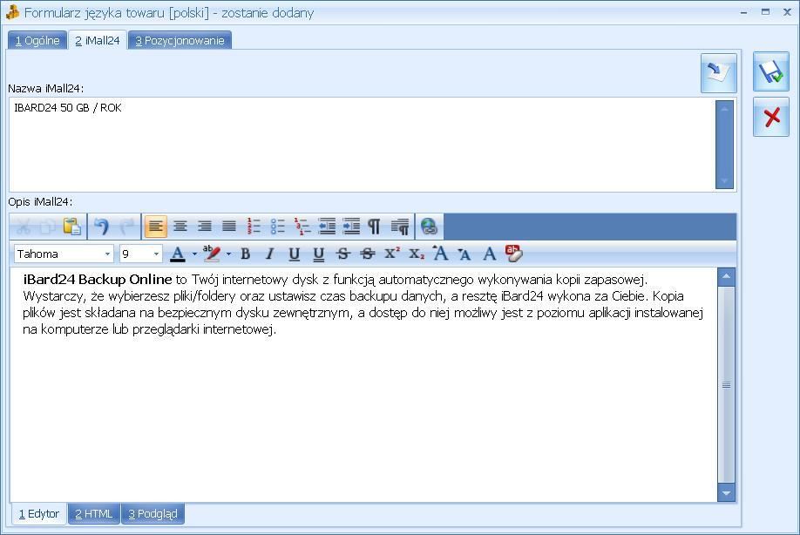Show the Podgląd preview tab
The width and height of the screenshot is (800, 535).
point(153,513)
